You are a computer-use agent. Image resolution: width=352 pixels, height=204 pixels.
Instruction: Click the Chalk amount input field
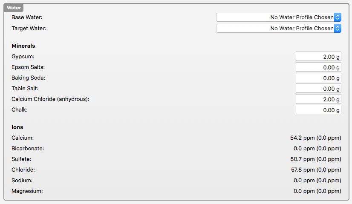(x=318, y=110)
